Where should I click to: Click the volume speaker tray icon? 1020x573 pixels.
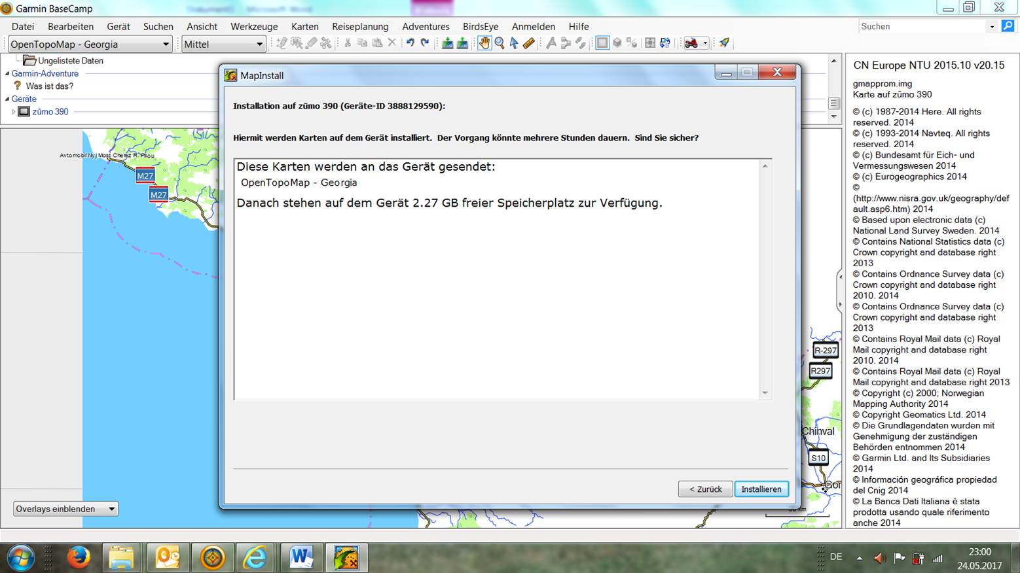(880, 558)
